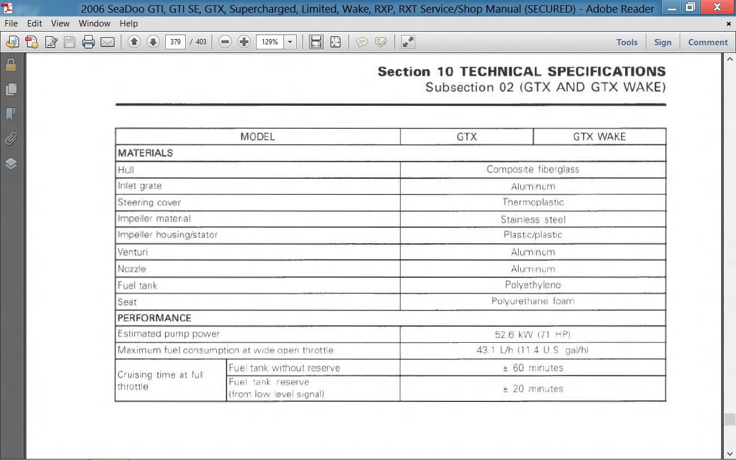Viewport: 736px width, 460px height.
Task: Click the security lock icon in sidebar
Action: [11, 65]
